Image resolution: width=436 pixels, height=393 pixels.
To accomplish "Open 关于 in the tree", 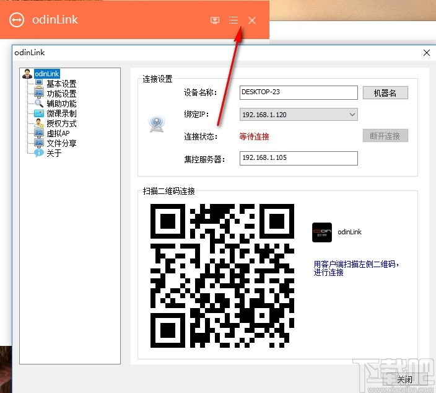I will coord(54,153).
